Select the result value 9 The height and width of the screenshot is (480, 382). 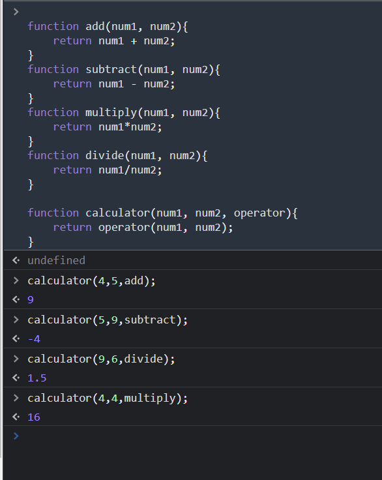31,300
